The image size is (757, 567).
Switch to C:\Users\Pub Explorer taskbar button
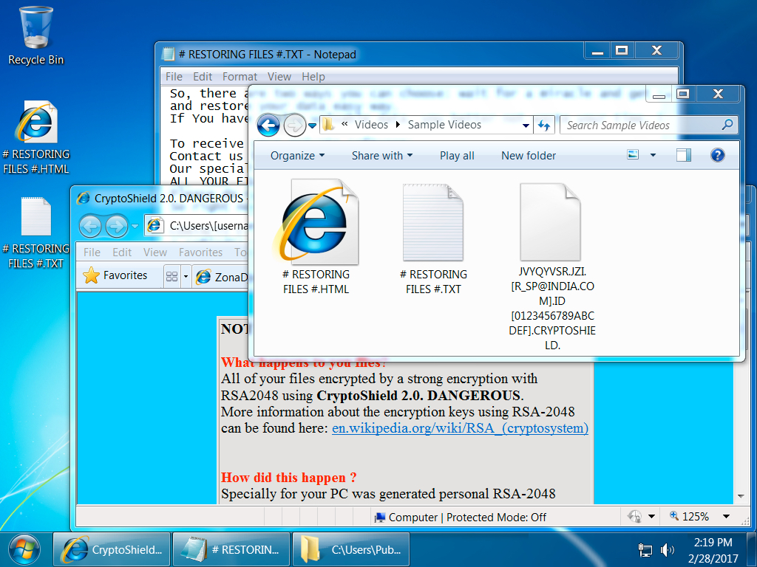(351, 549)
